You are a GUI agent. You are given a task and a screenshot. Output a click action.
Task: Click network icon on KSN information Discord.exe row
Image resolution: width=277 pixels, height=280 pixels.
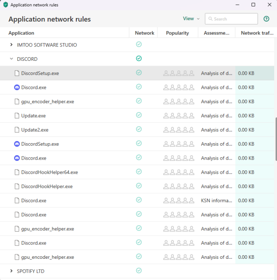pyautogui.click(x=139, y=200)
